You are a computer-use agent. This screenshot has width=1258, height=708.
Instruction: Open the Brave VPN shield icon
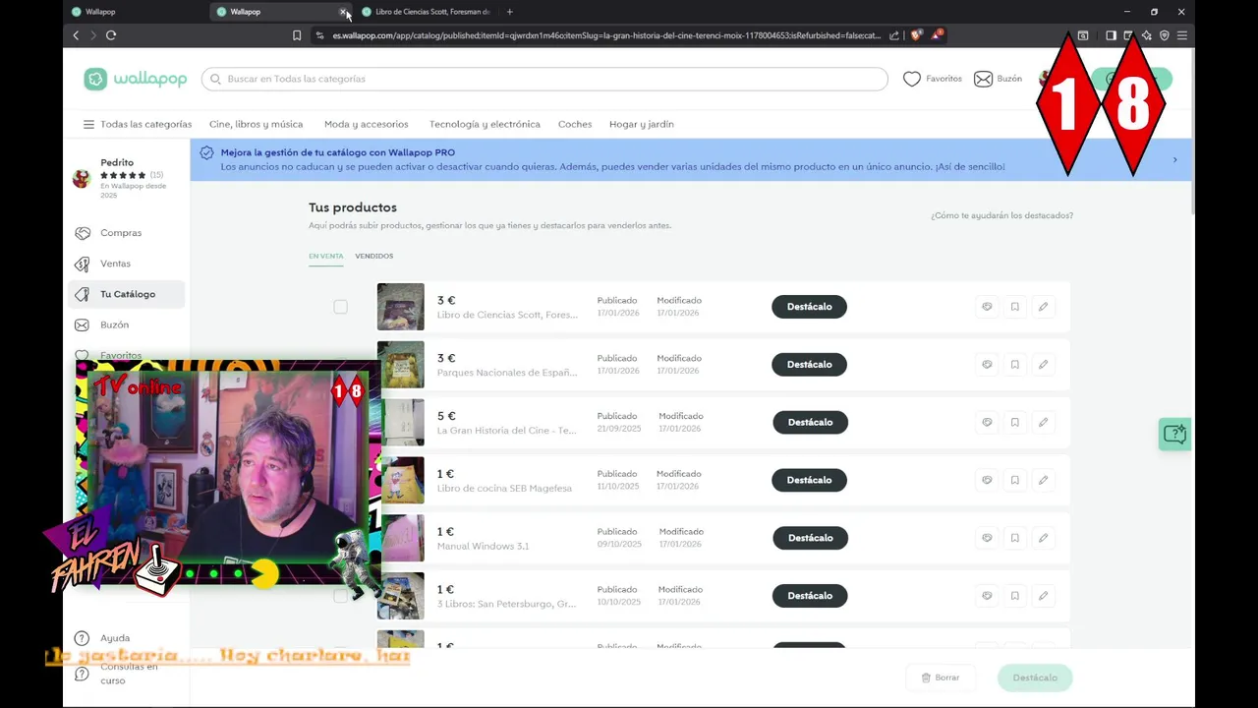(x=1165, y=35)
